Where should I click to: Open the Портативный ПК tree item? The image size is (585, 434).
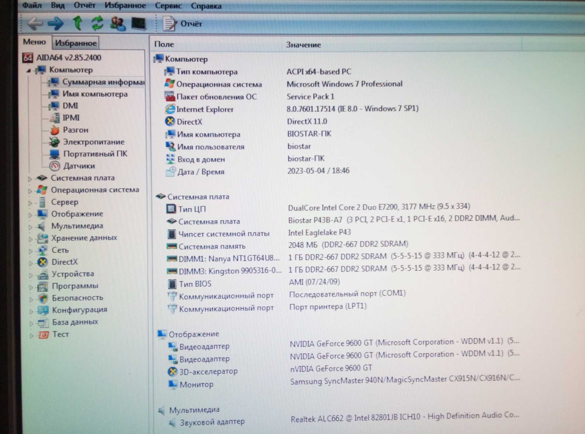(x=95, y=154)
